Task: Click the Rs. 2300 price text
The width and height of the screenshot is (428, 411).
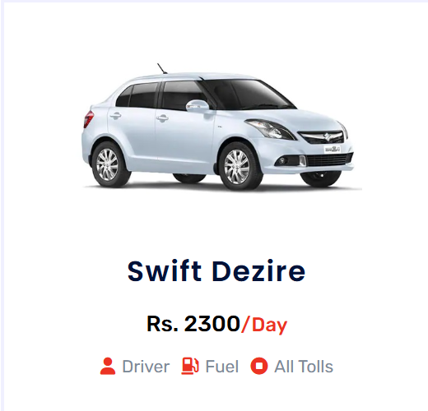Action: coord(193,324)
